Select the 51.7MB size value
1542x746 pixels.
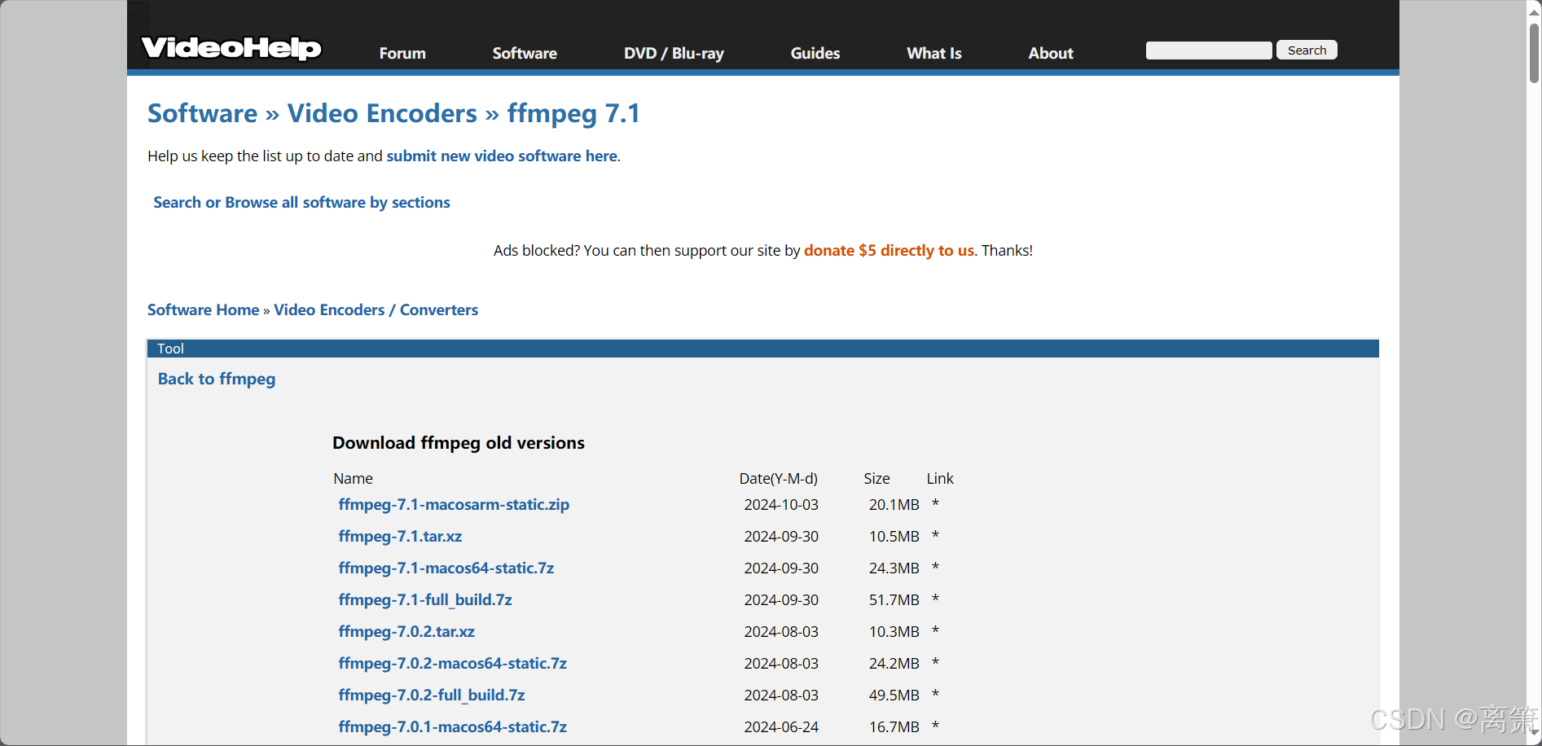894,599
